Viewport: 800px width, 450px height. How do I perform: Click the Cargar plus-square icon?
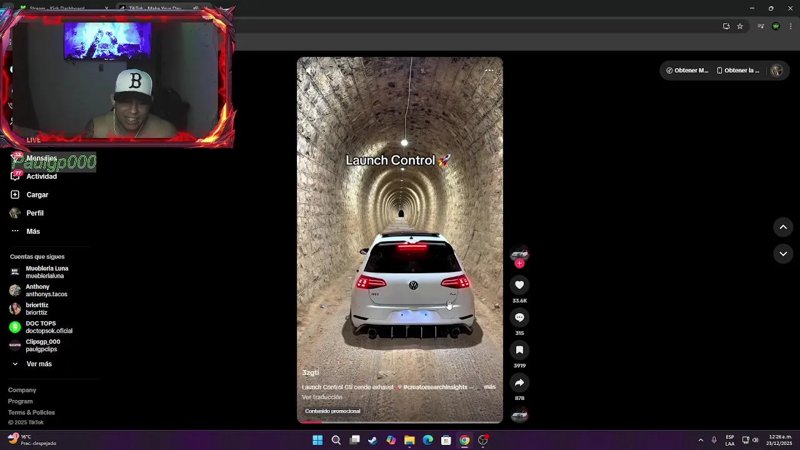click(x=15, y=195)
